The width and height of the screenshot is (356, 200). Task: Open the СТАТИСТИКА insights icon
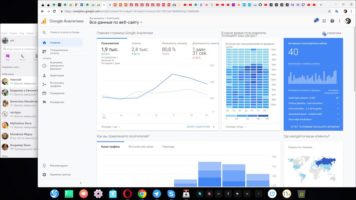click(324, 33)
